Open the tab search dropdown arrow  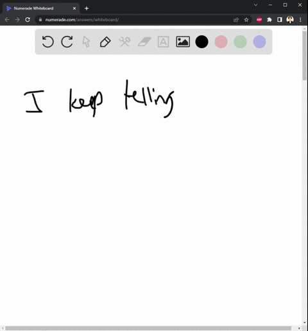click(x=255, y=5)
